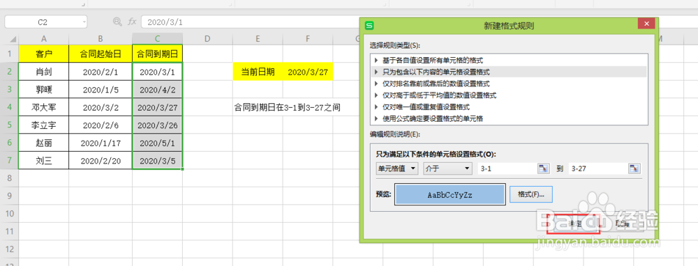The height and width of the screenshot is (266, 698).
Task: Close the 新建格式规则 dialog
Action: [x=646, y=24]
